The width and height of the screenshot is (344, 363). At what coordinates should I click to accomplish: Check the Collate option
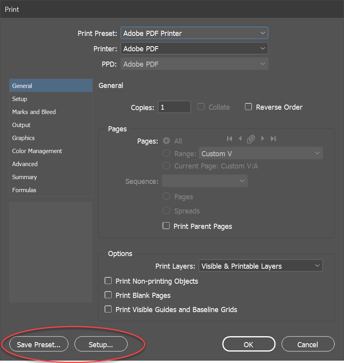coord(201,107)
